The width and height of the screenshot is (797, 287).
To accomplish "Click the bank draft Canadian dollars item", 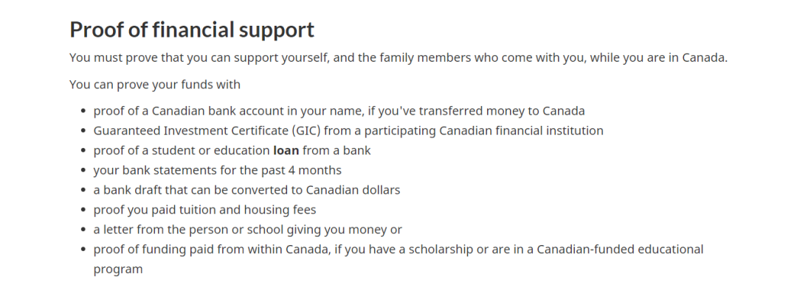I will pos(246,190).
